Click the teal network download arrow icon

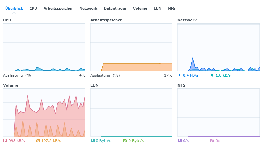[212, 75]
